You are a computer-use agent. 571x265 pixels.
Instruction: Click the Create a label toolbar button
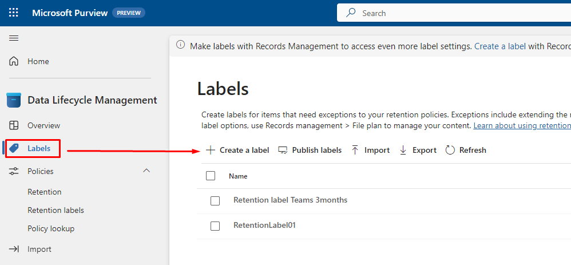237,150
